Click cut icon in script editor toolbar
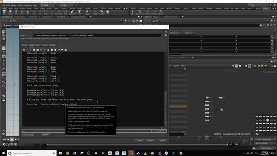This screenshot has width=277, height=156. [31, 50]
